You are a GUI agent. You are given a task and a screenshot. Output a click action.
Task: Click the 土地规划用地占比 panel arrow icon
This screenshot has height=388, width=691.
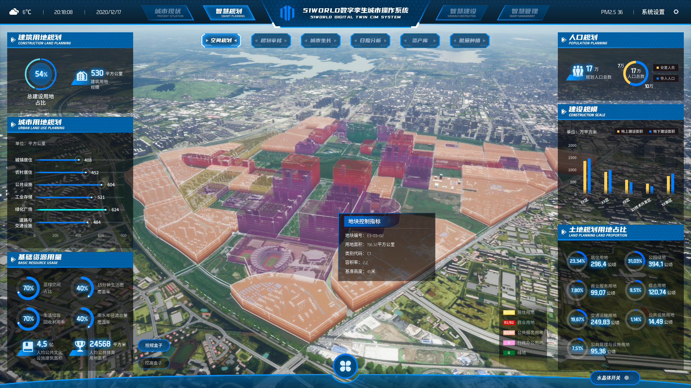pyautogui.click(x=564, y=232)
